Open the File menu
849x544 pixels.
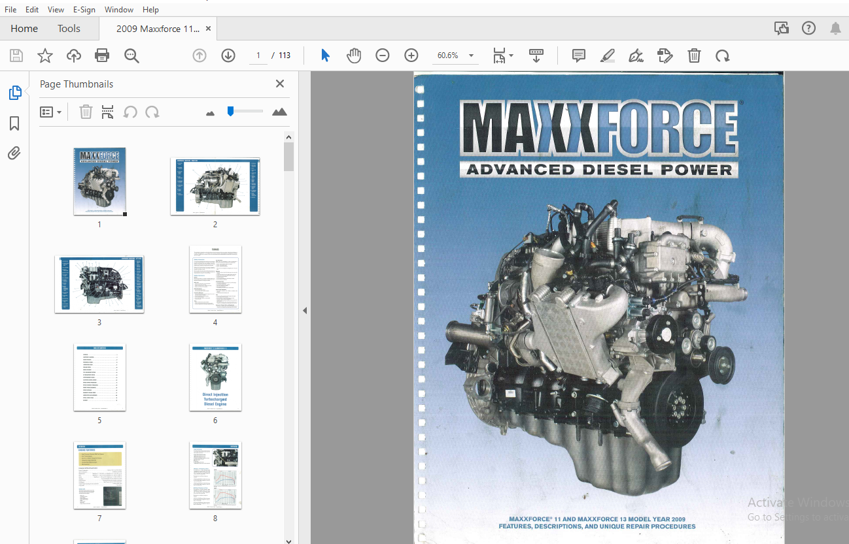click(x=11, y=10)
